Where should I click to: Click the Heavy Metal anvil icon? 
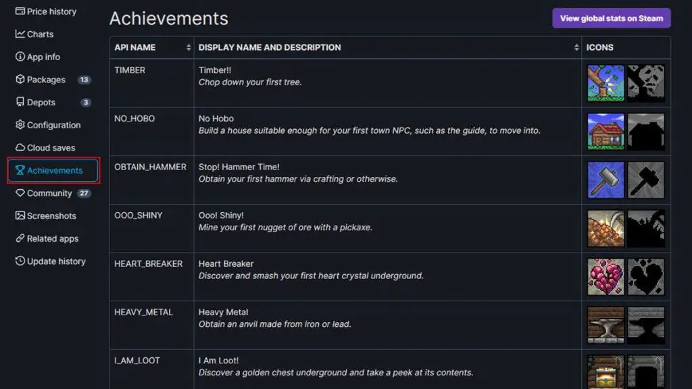click(606, 326)
